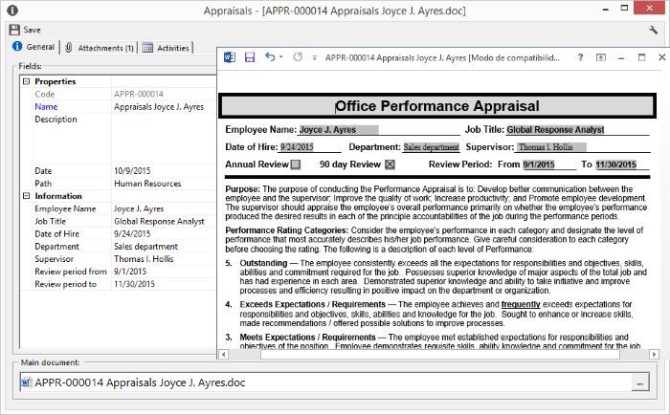Redo the action in Word toolbar
The height and width of the screenshot is (415, 670).
298,56
